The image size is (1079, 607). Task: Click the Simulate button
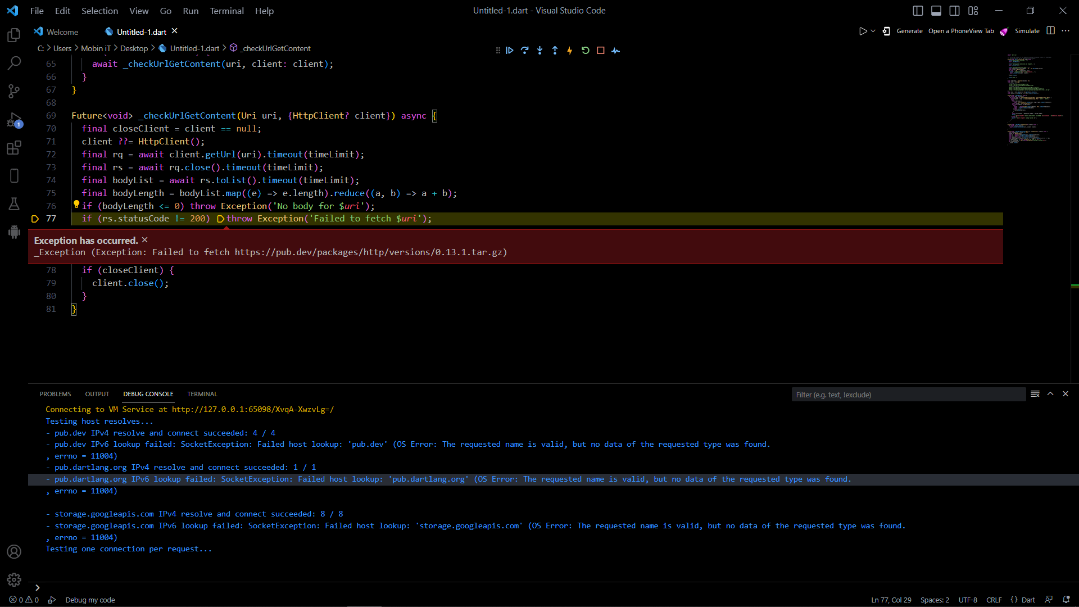pyautogui.click(x=1027, y=31)
